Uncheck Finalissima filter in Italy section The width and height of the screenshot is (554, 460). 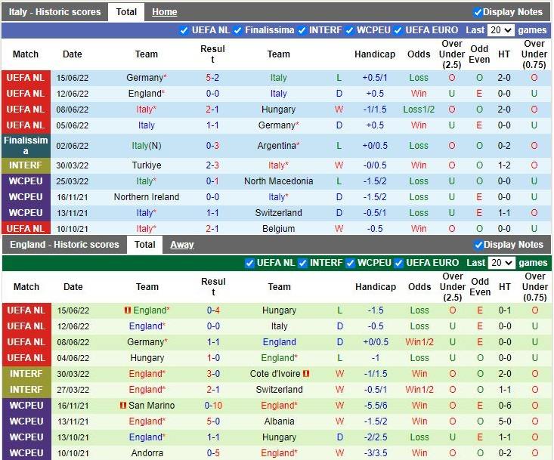coord(238,30)
